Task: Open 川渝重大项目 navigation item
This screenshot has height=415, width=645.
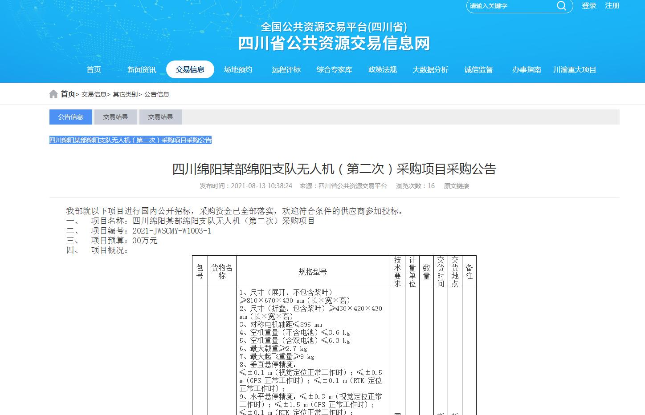Action: pos(575,70)
